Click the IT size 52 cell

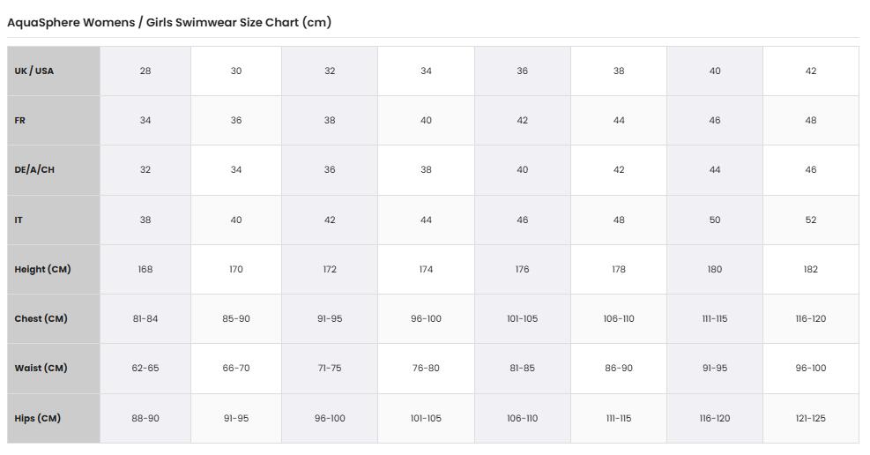click(x=811, y=220)
